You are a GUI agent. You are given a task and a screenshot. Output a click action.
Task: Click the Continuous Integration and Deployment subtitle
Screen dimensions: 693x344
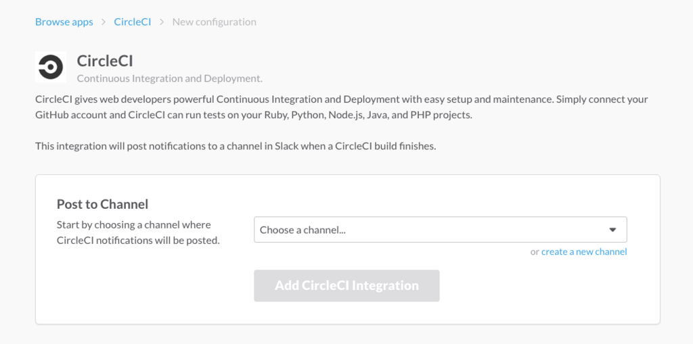170,78
